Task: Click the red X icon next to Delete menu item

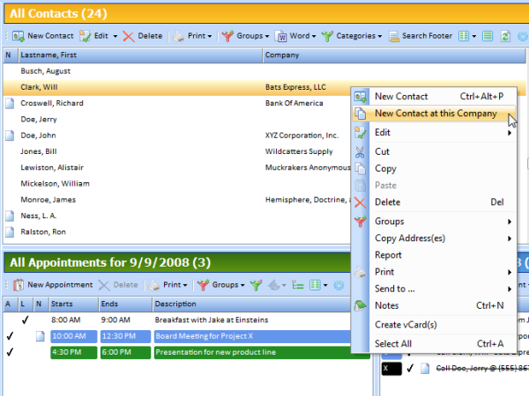Action: pos(361,202)
